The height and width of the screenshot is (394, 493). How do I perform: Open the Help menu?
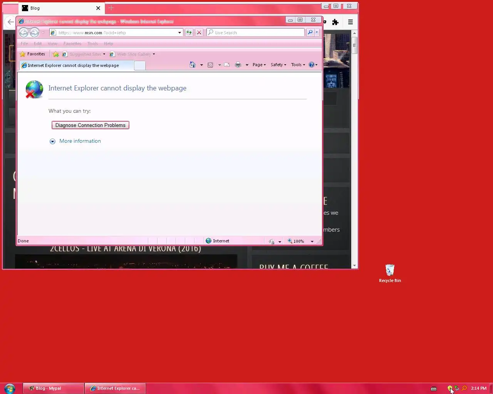tap(109, 43)
